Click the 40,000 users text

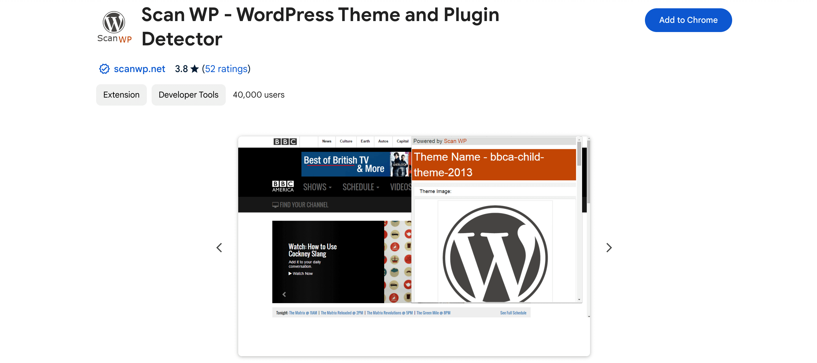click(258, 95)
